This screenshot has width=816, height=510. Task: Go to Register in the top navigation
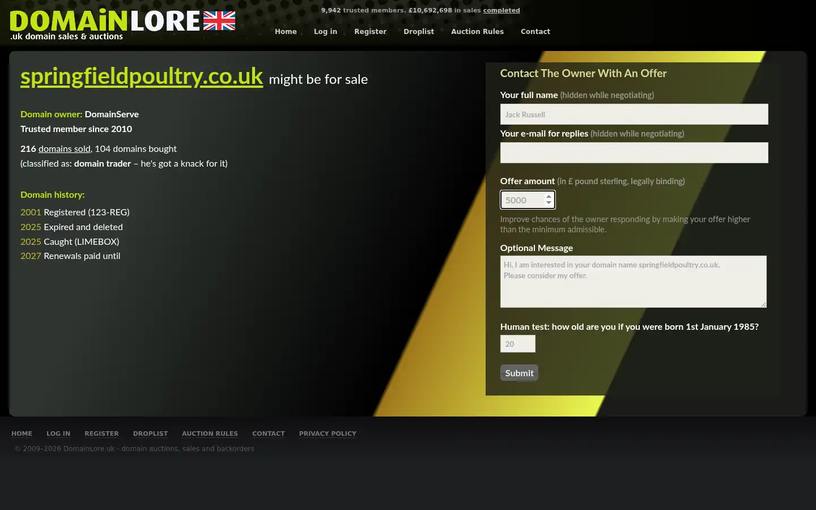[x=370, y=32]
